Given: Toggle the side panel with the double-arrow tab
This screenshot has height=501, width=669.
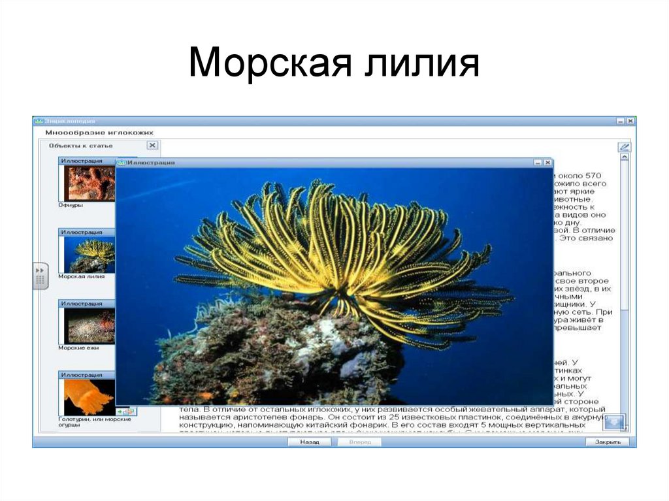Looking at the screenshot, I should (39, 270).
